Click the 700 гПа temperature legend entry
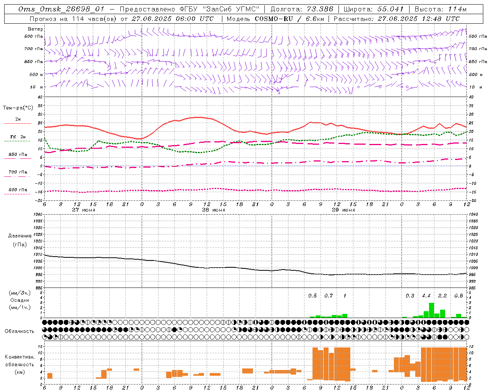Screen dimensions: 489x391 tap(18, 172)
